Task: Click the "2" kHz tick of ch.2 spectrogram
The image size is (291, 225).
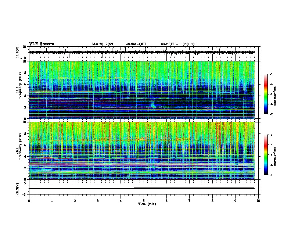Action: coord(26,168)
